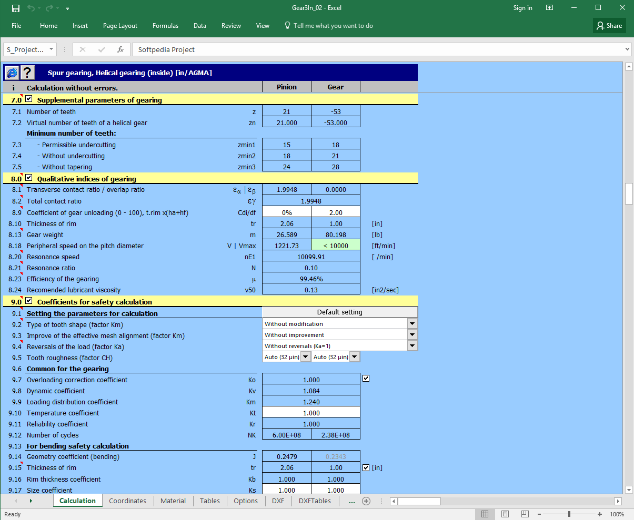Toggle the Overloading correction coefficient checkbox
The image size is (634, 520).
(x=366, y=378)
